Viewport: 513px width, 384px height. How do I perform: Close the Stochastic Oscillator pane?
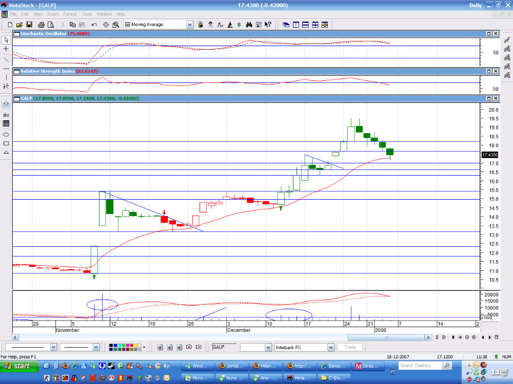pos(496,34)
